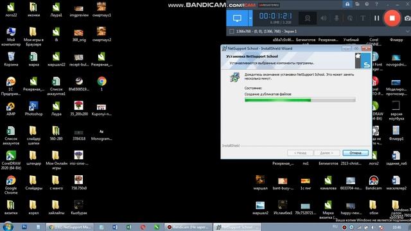The image size is (411, 231).
Task: Select the AIMP desktop shortcut
Action: pos(11,108)
